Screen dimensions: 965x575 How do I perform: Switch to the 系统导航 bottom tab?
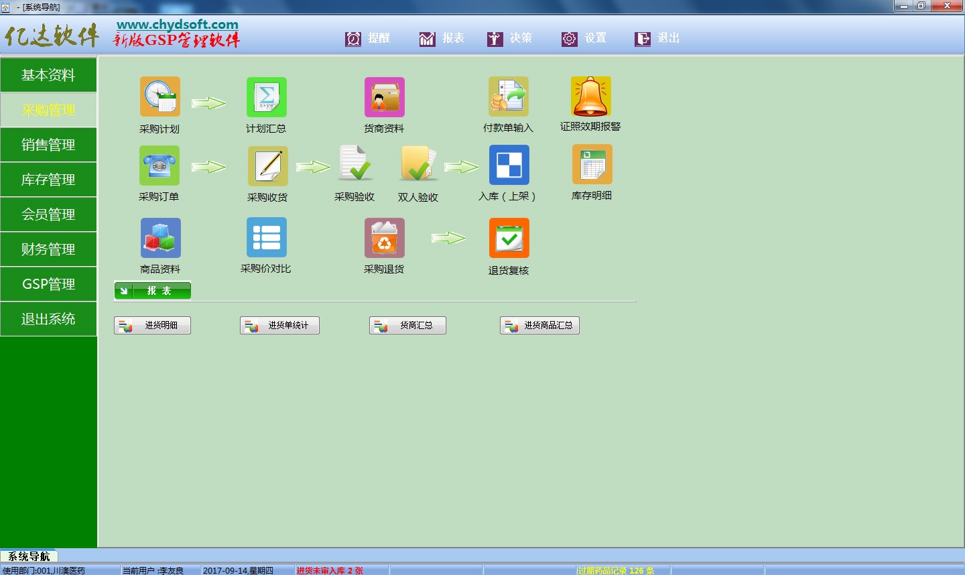(29, 556)
